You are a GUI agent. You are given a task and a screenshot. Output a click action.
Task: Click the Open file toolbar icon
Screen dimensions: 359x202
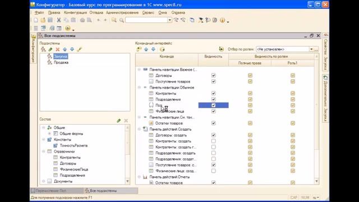pyautogui.click(x=43, y=20)
